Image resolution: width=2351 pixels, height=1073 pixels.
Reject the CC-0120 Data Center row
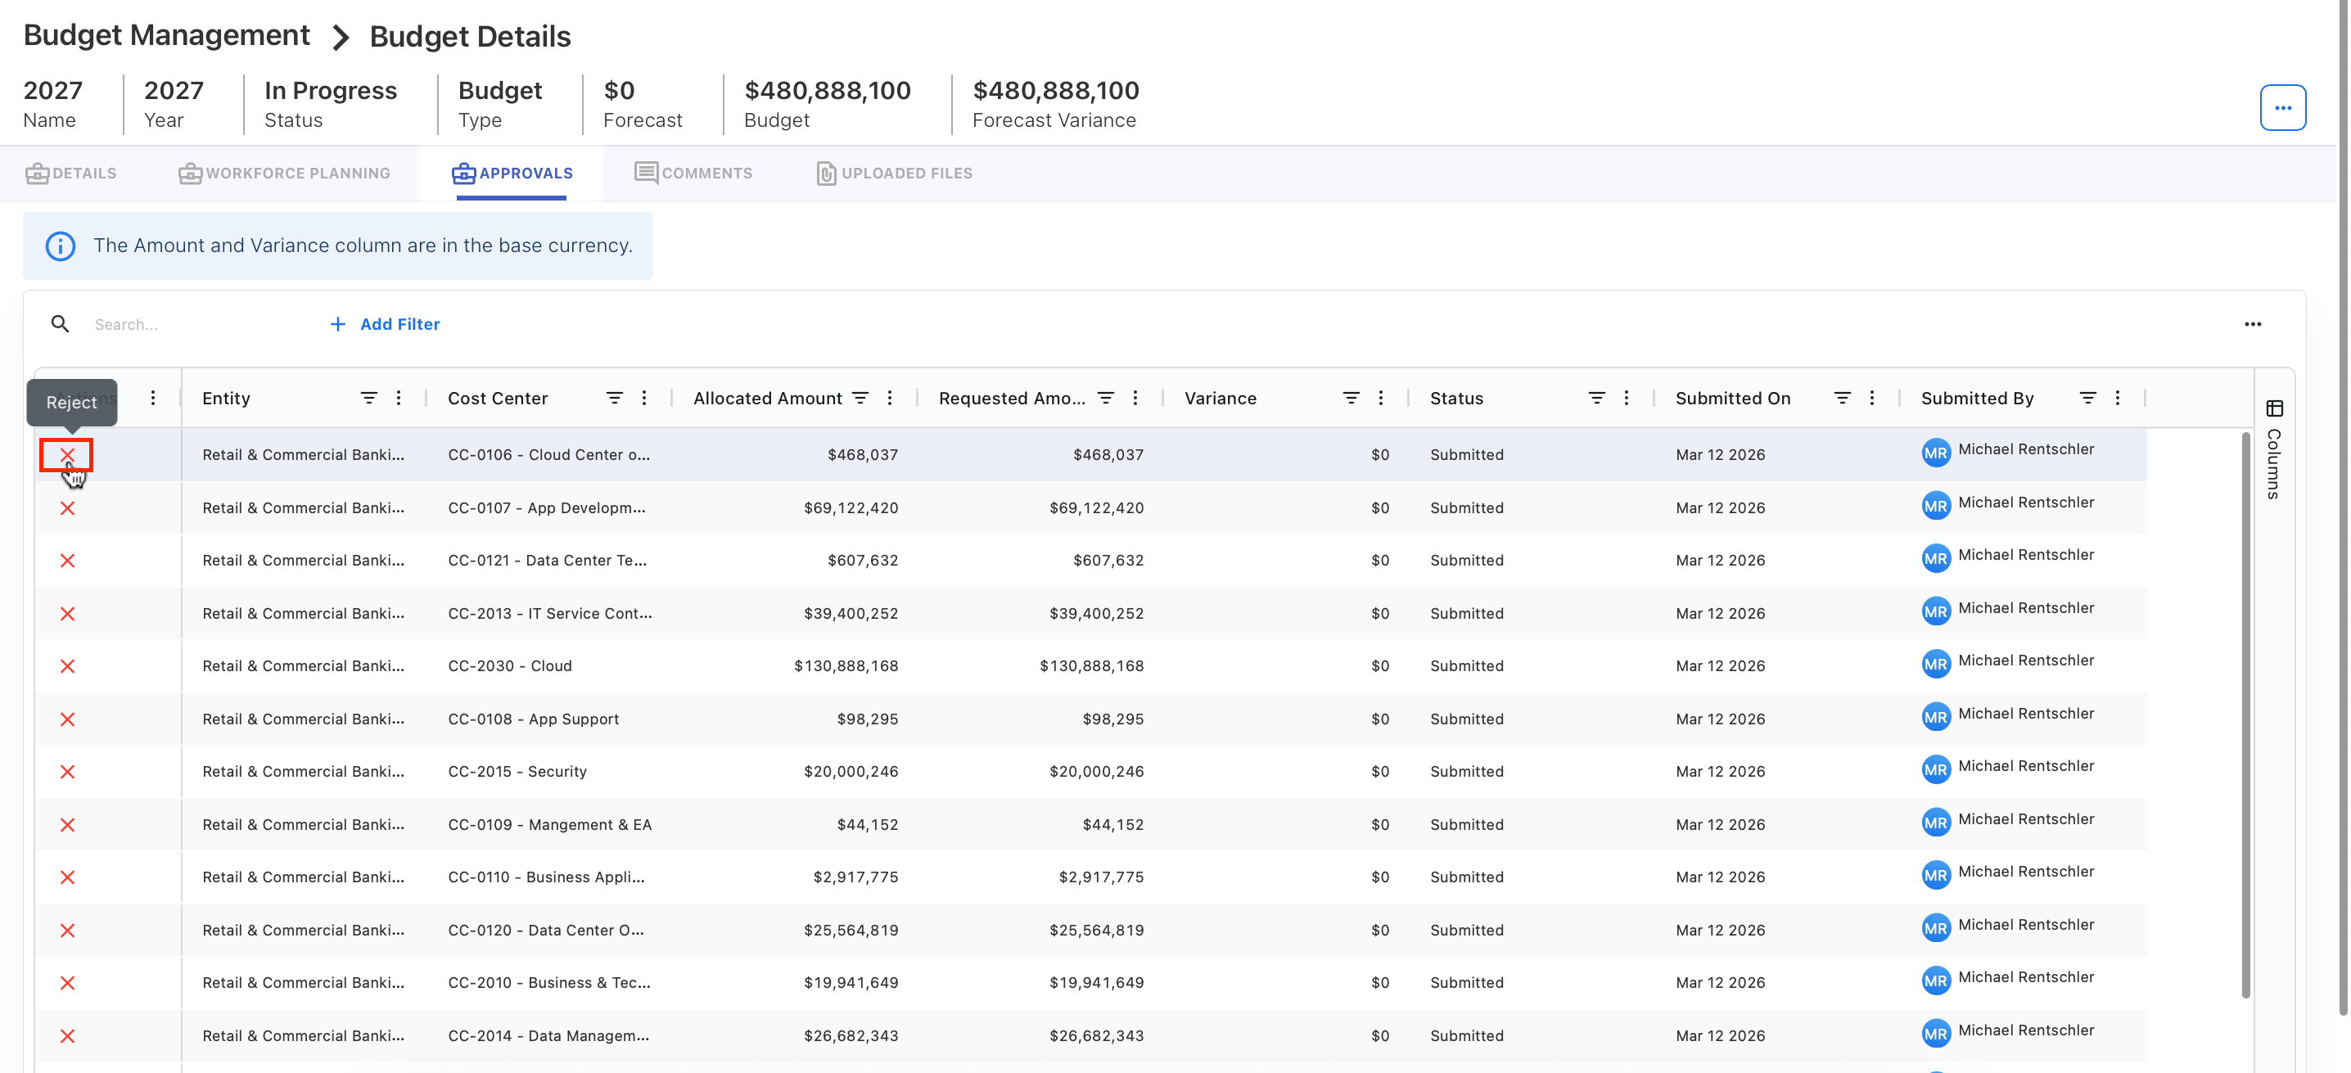[x=66, y=930]
